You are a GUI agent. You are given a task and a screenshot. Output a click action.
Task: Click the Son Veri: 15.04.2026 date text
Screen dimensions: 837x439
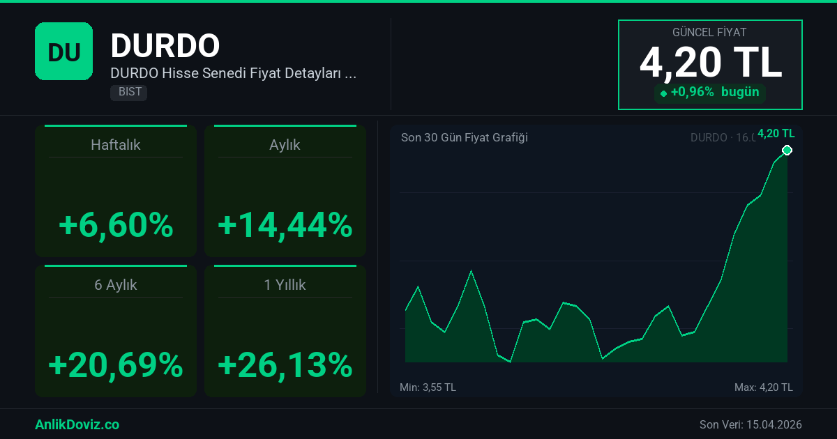(750, 424)
